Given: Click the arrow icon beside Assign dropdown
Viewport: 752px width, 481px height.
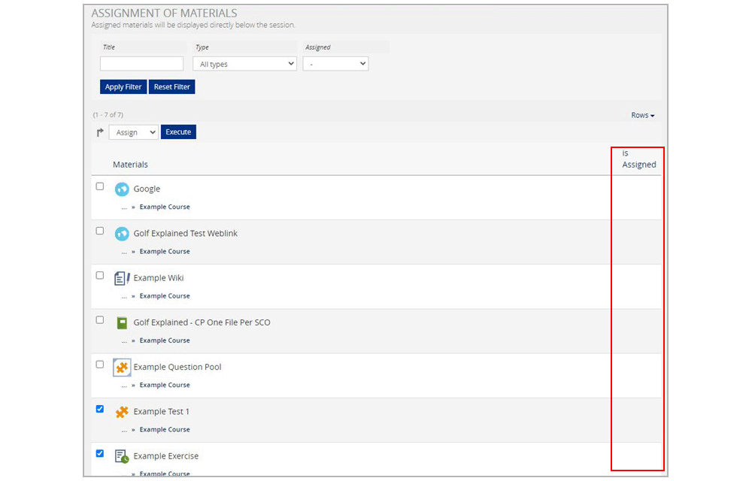Looking at the screenshot, I should (100, 133).
